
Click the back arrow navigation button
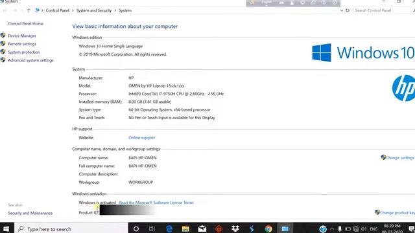point(5,10)
